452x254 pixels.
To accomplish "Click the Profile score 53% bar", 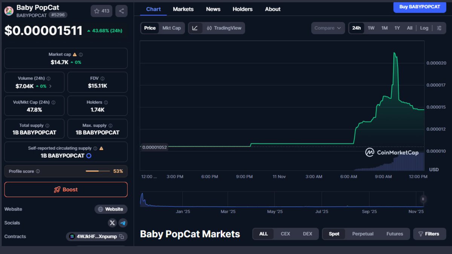I will (97, 171).
